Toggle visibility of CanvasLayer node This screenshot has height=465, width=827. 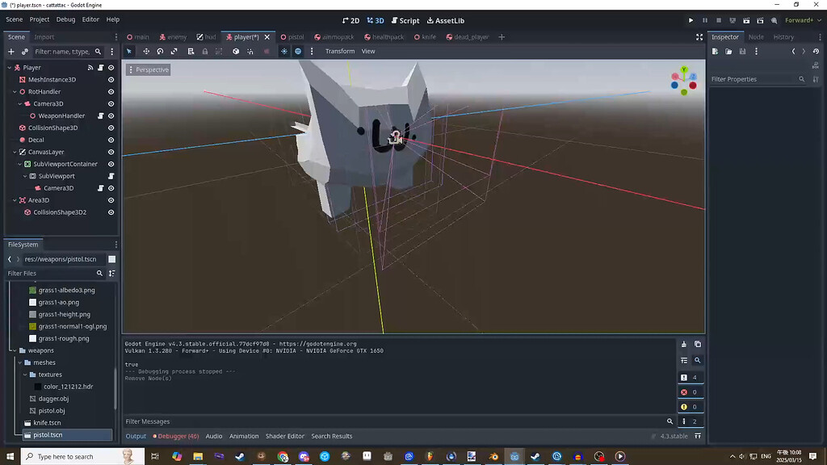click(111, 152)
